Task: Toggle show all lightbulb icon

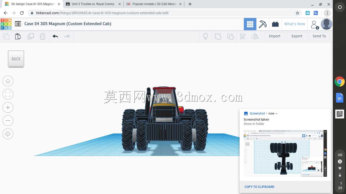Action: point(206,36)
